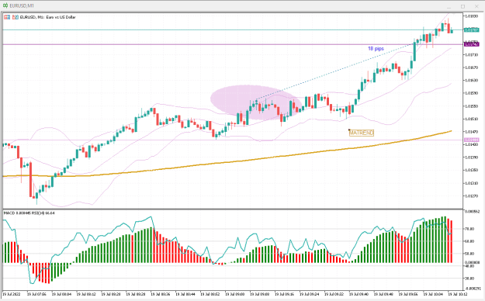Image resolution: width=485 pixels, height=301 pixels.
Task: Select the "18 pips" label
Action: 376,49
